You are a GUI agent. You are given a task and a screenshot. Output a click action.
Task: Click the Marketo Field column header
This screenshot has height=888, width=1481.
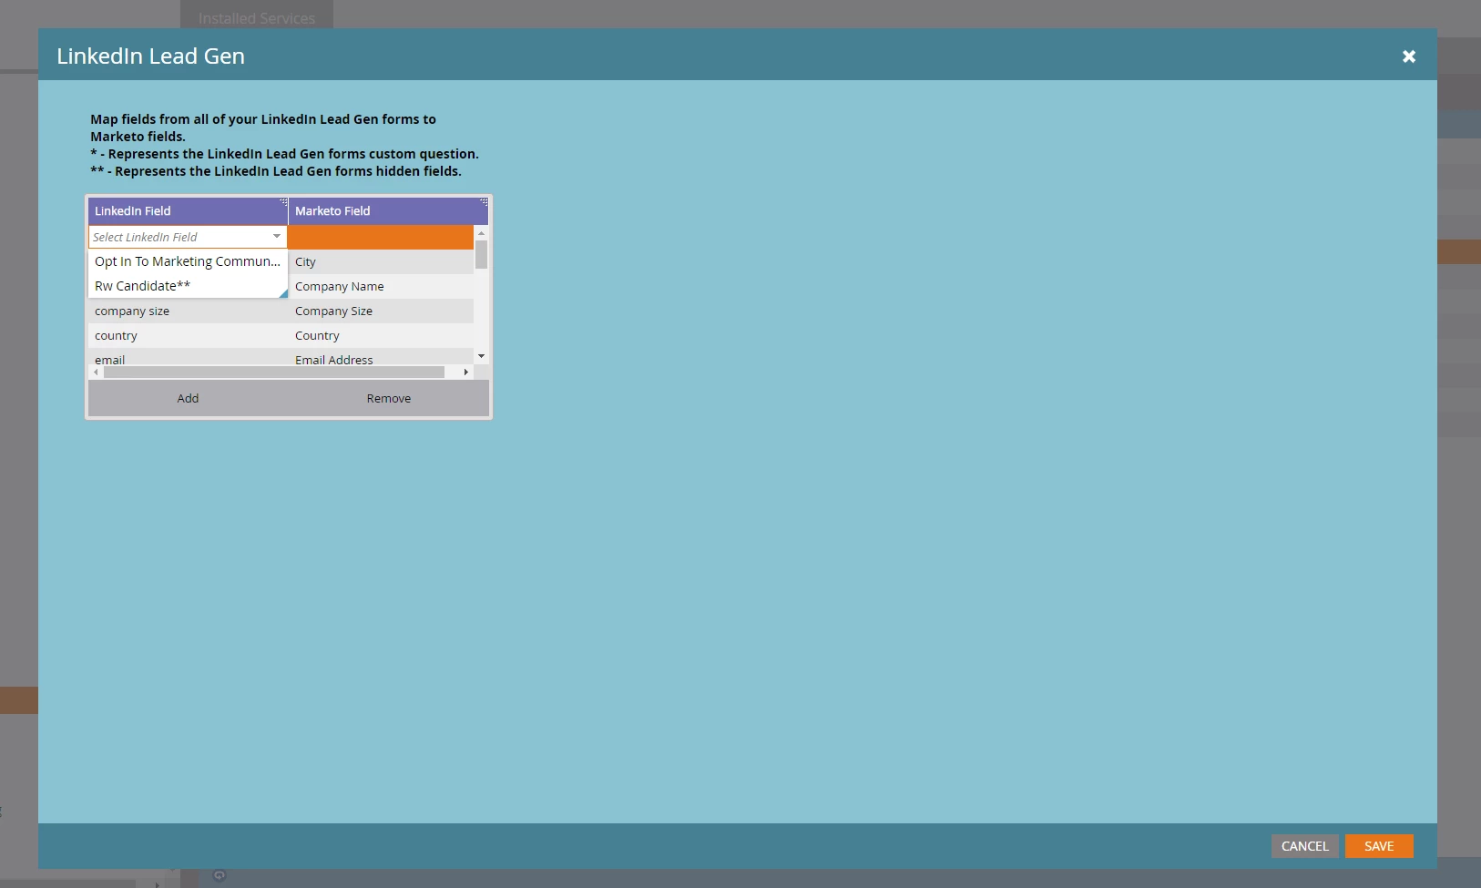click(x=388, y=210)
